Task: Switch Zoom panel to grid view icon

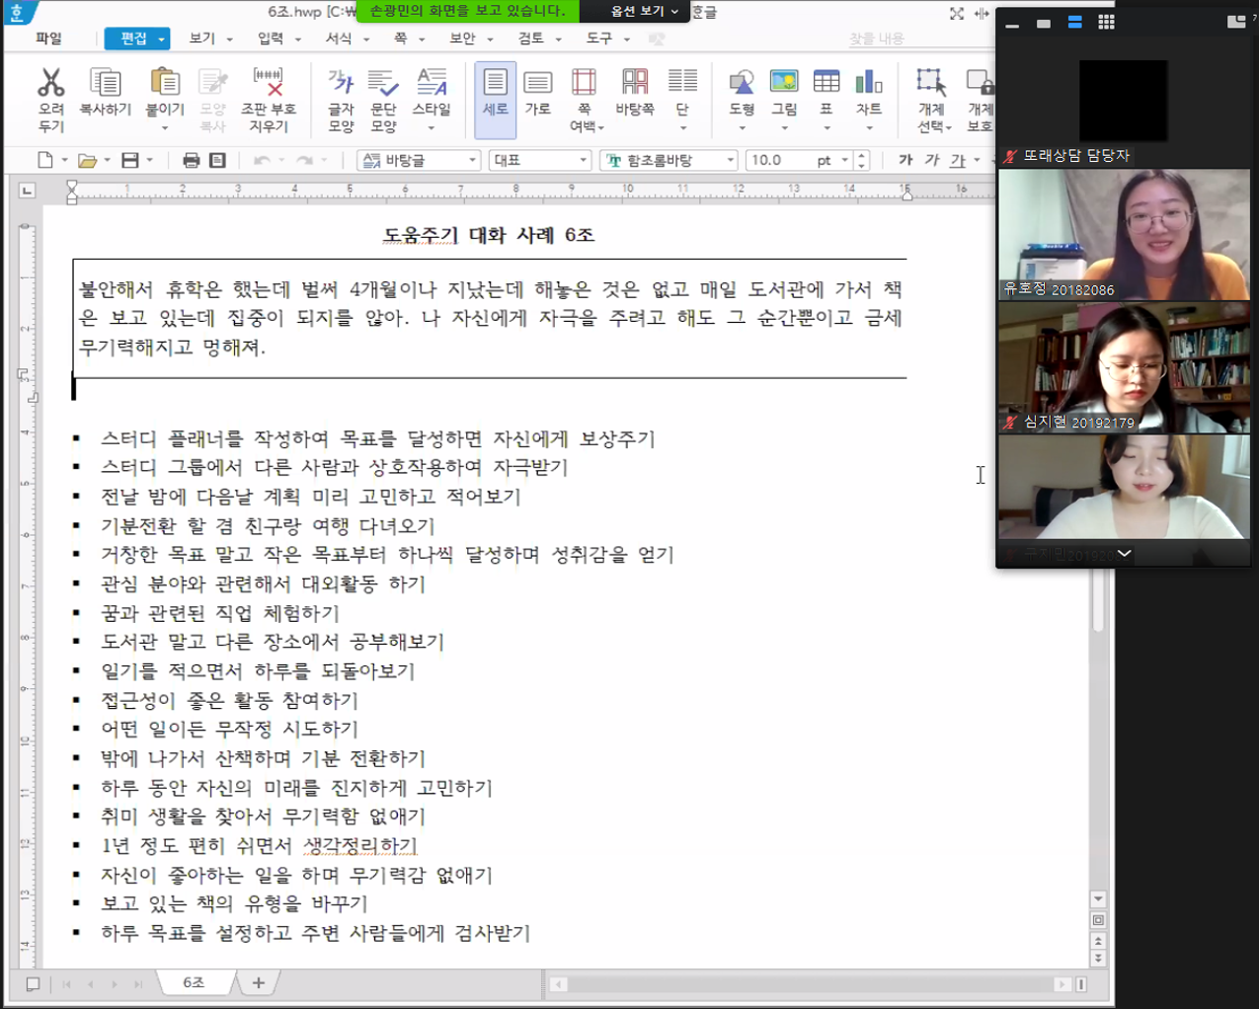Action: [x=1106, y=22]
